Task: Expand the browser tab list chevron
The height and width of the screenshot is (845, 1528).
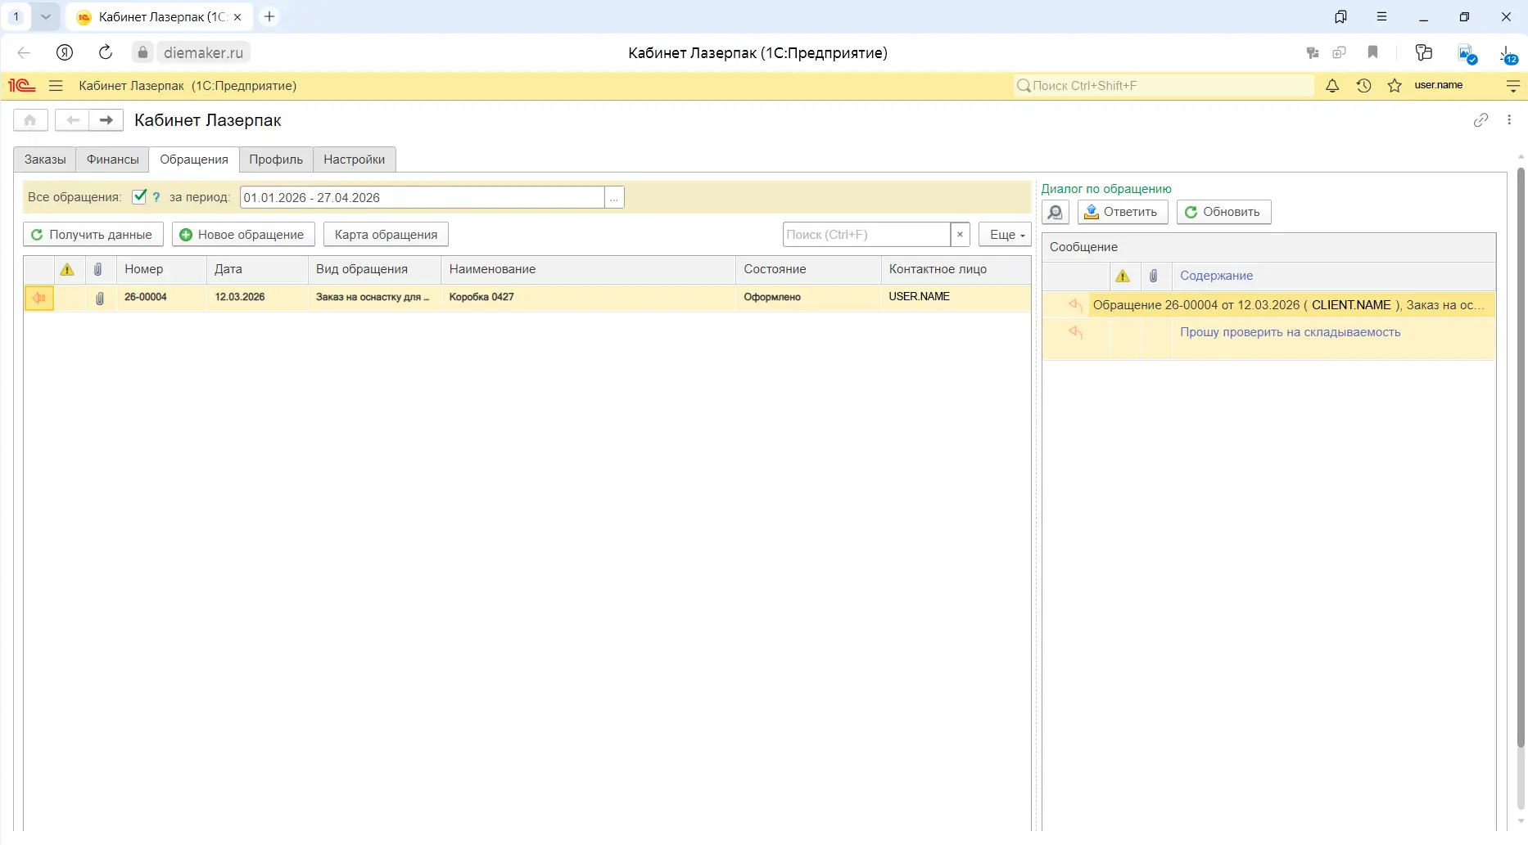Action: pyautogui.click(x=46, y=16)
